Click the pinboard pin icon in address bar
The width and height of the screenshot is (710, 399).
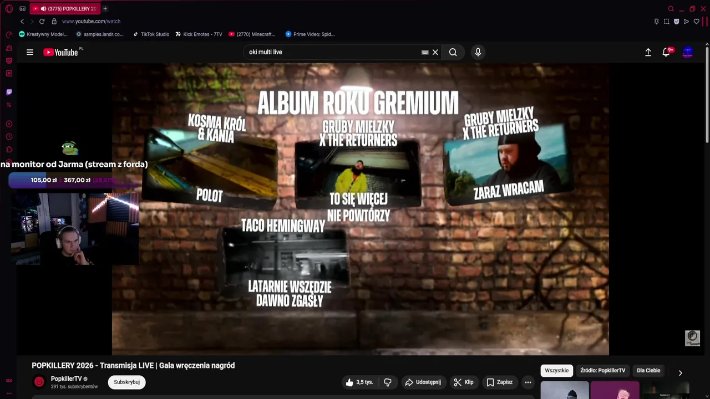click(x=656, y=21)
